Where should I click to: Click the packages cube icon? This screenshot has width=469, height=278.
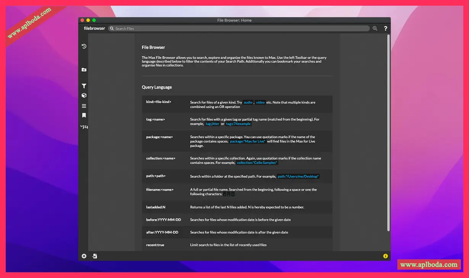pyautogui.click(x=84, y=96)
